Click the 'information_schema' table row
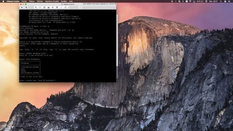The height and width of the screenshot is (131, 233). click(30, 67)
